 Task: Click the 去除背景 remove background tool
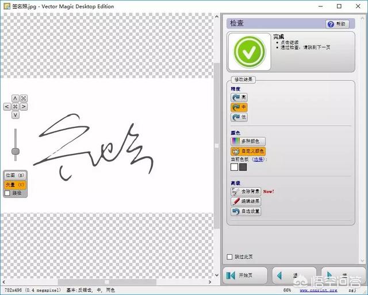pos(246,192)
